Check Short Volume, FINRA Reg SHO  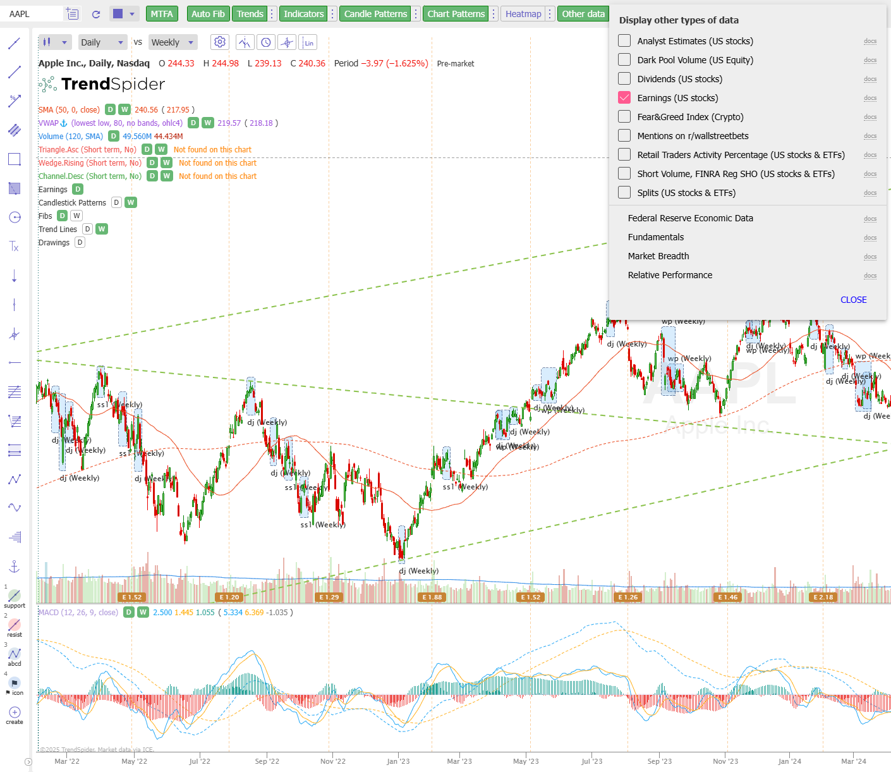[x=624, y=173]
